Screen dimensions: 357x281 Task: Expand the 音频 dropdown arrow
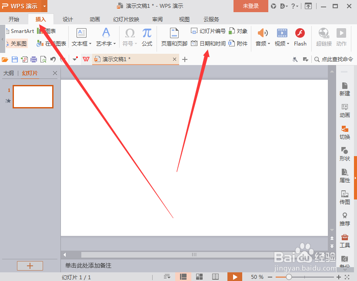coord(269,43)
